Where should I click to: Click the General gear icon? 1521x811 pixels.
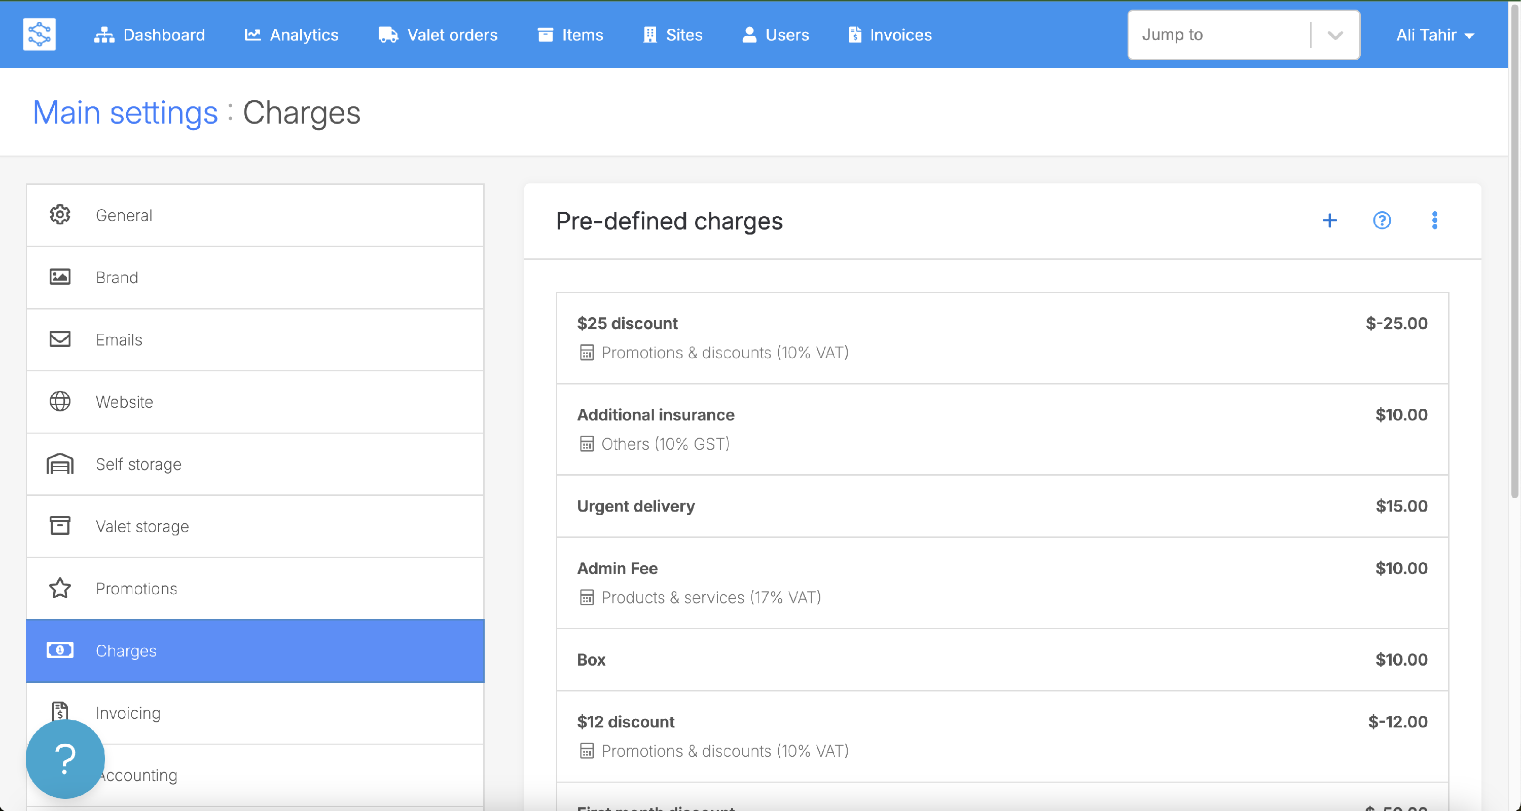[60, 215]
